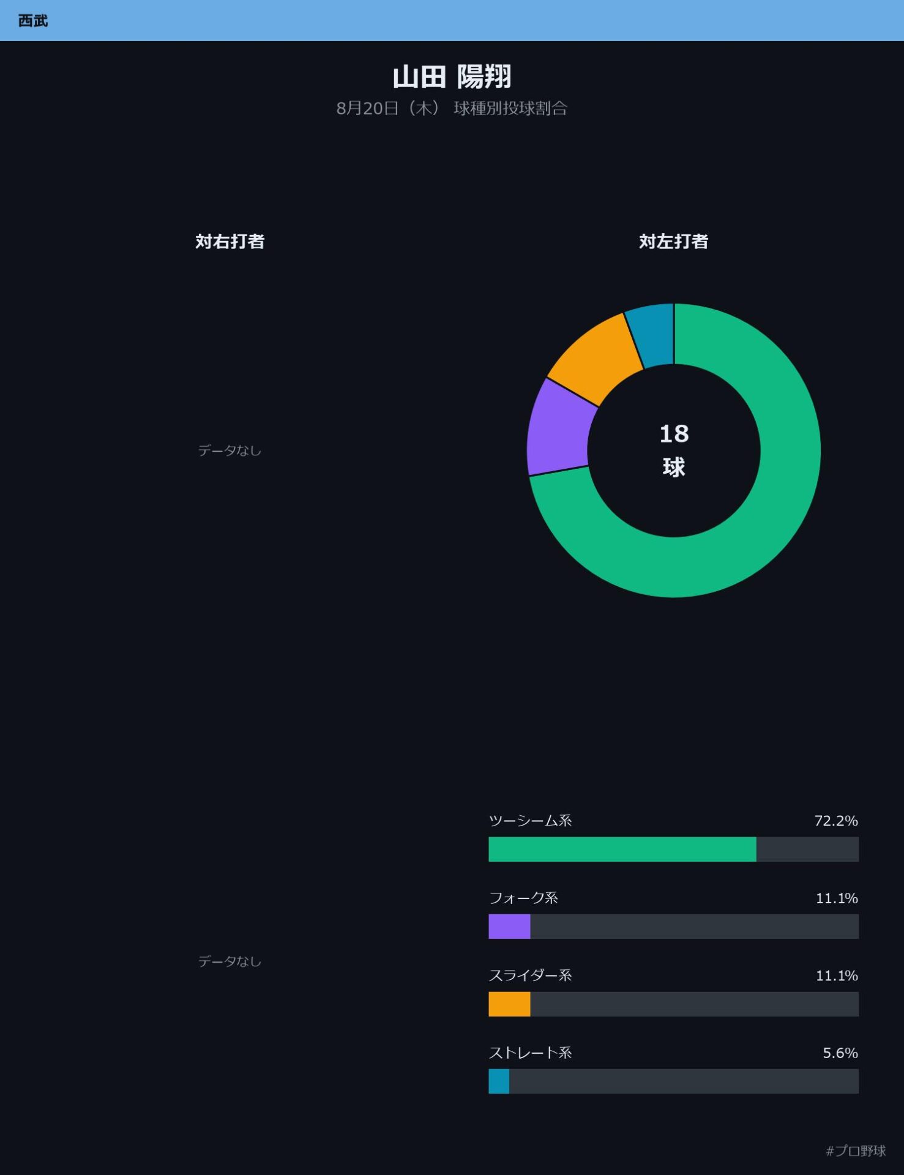Click the 8月20日 球種別投球割合 subtitle

452,108
